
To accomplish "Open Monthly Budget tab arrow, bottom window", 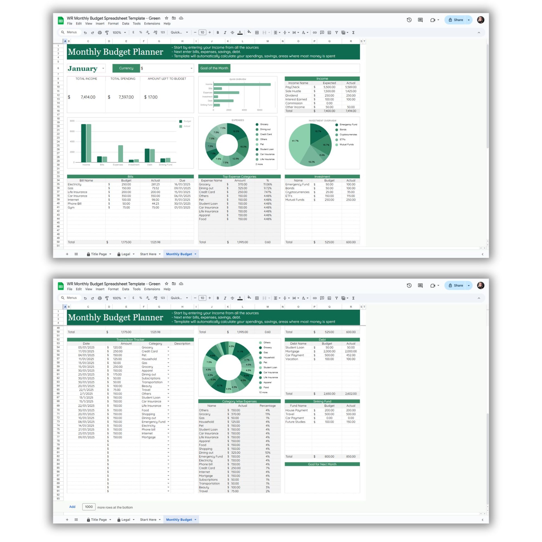I will coord(196,520).
